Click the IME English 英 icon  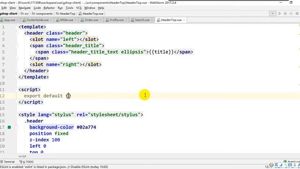(x=276, y=165)
